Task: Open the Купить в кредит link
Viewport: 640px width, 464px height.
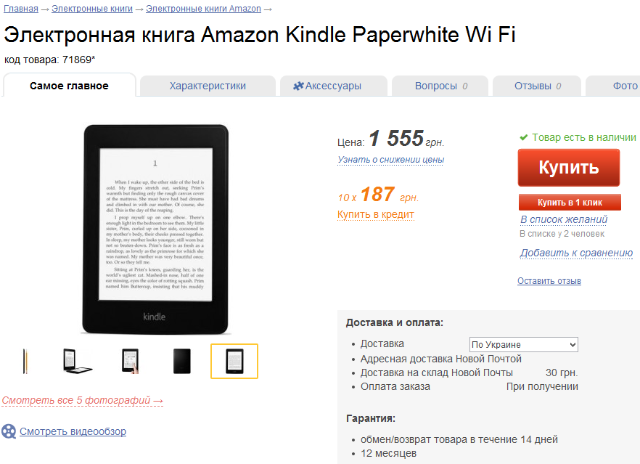Action: 376,214
